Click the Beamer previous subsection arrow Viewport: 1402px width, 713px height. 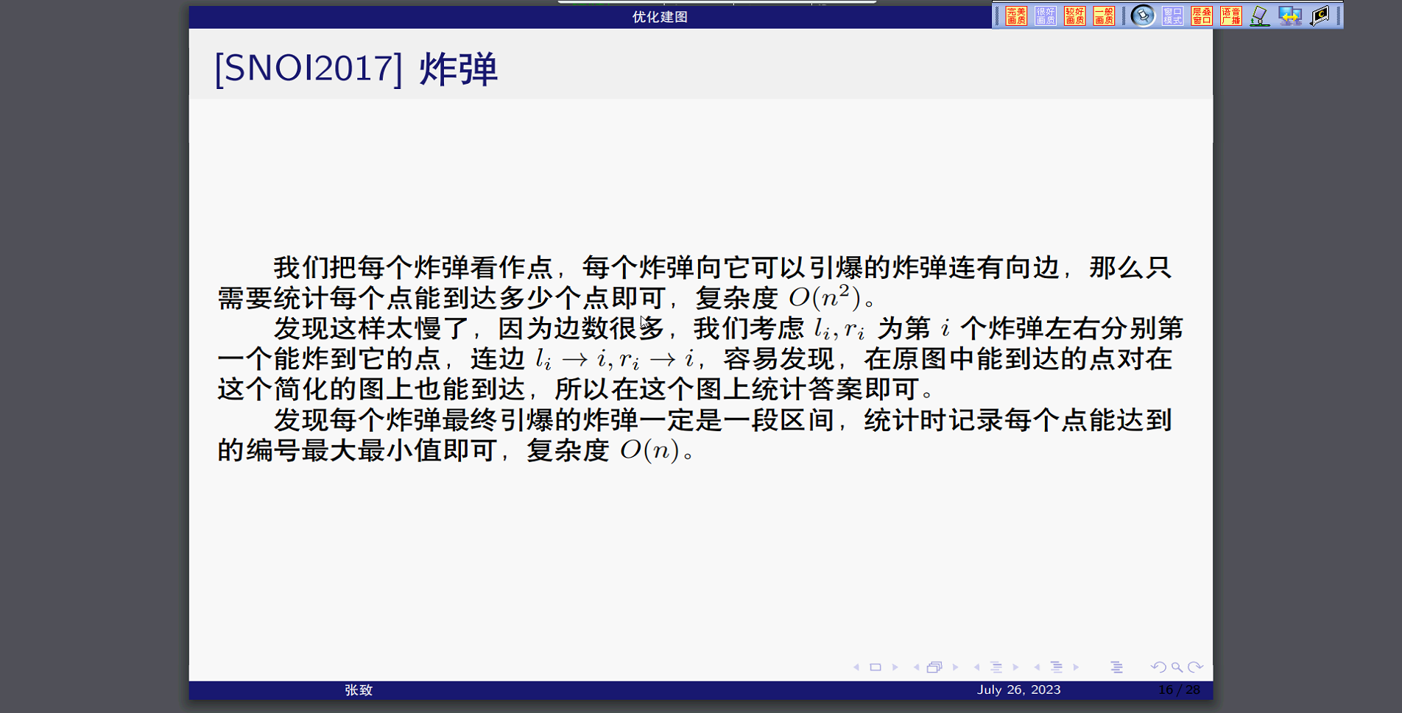coord(977,667)
